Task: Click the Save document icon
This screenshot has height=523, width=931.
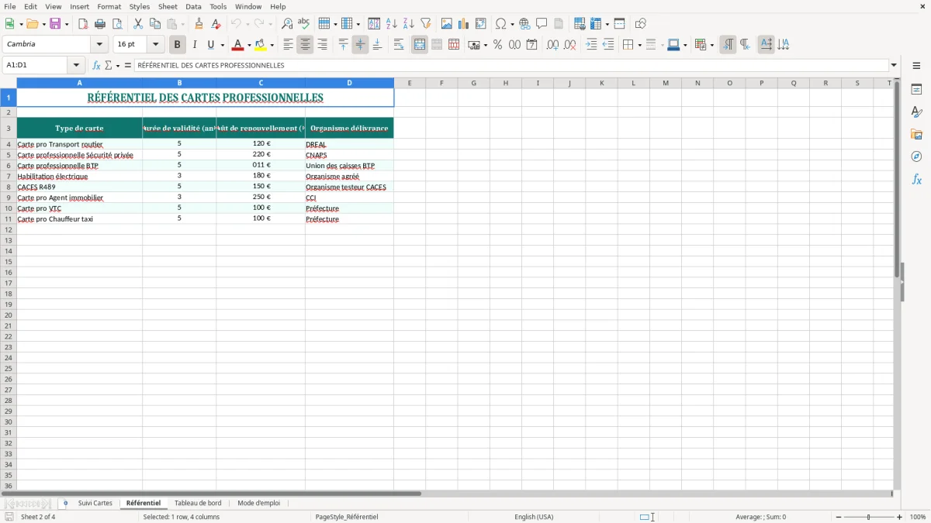Action: tap(55, 24)
